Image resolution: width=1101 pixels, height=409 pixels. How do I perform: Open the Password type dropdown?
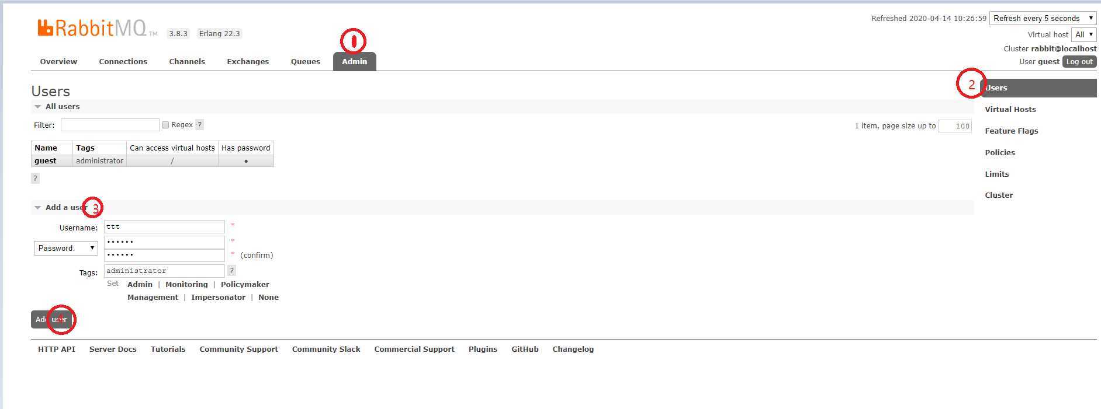click(x=65, y=248)
